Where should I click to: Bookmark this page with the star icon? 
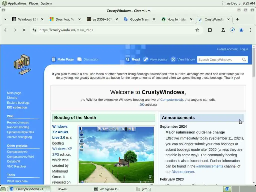point(197,30)
